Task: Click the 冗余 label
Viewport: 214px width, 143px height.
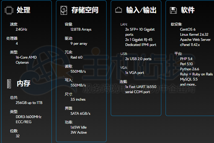Action: pos(68,52)
